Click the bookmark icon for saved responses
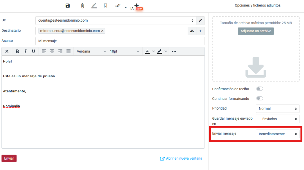This screenshot has height=170, width=304. click(x=105, y=6)
